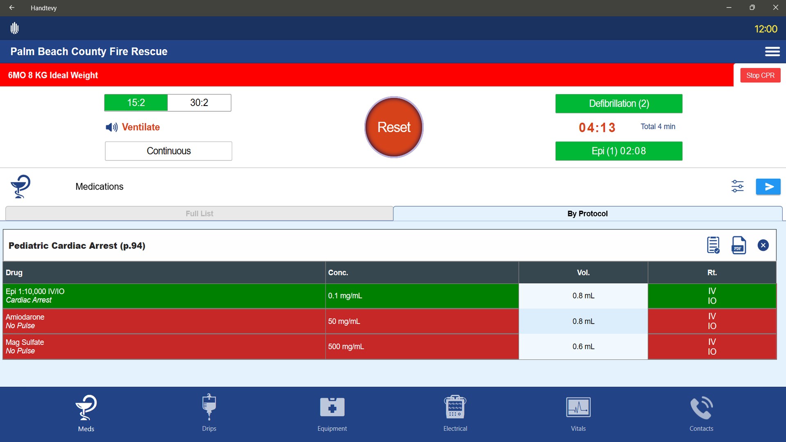Viewport: 786px width, 442px height.
Task: Enable Continuous compression mode
Action: [x=168, y=151]
